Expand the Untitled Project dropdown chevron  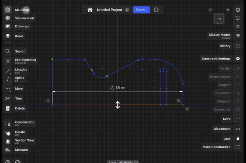point(127,10)
